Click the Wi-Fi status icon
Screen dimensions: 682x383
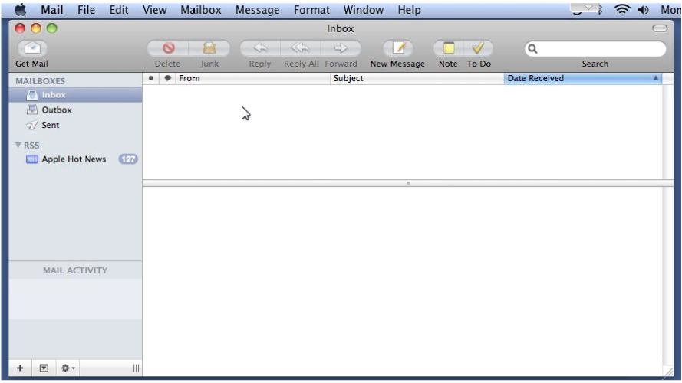pyautogui.click(x=622, y=9)
